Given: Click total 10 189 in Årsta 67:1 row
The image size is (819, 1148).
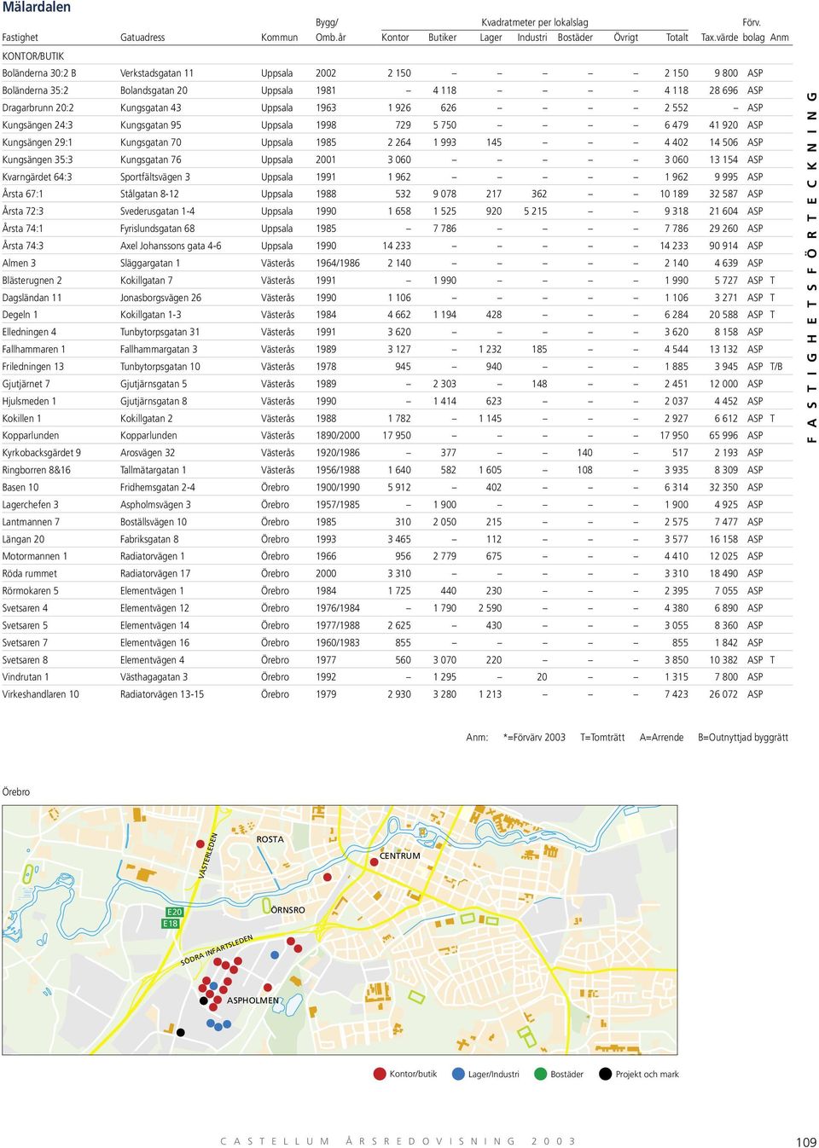Looking at the screenshot, I should (674, 194).
